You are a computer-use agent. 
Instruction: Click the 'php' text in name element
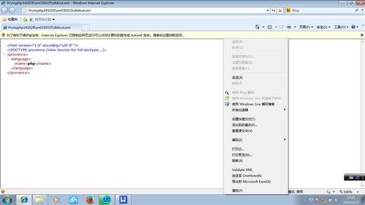point(32,64)
